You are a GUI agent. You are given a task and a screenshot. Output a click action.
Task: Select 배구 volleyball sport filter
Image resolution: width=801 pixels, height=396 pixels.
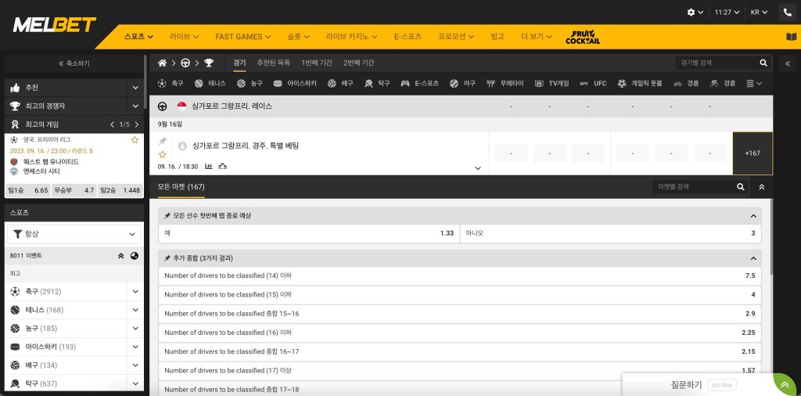point(340,83)
